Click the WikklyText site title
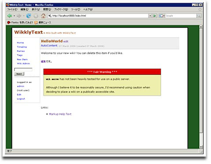Image resolution: width=211 pixels, height=164 pixels. [29, 32]
